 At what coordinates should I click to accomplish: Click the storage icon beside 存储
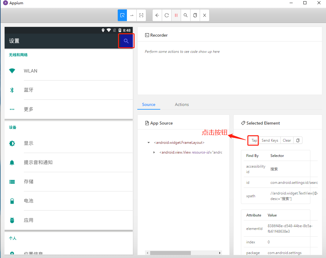pos(12,182)
